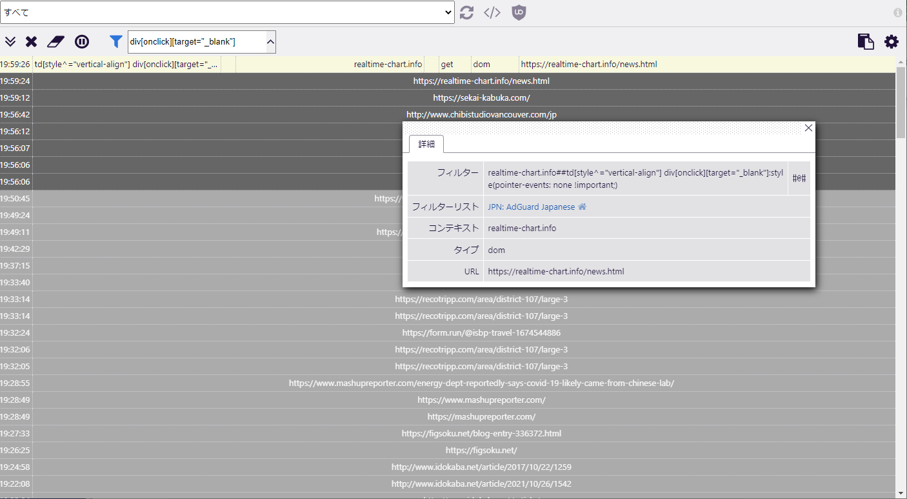The width and height of the screenshot is (907, 499).
Task: Select the blue filter funnel icon
Action: (x=116, y=41)
